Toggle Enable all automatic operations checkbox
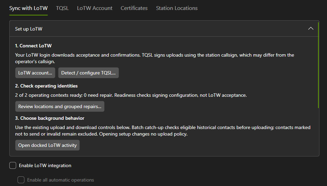 21,180
